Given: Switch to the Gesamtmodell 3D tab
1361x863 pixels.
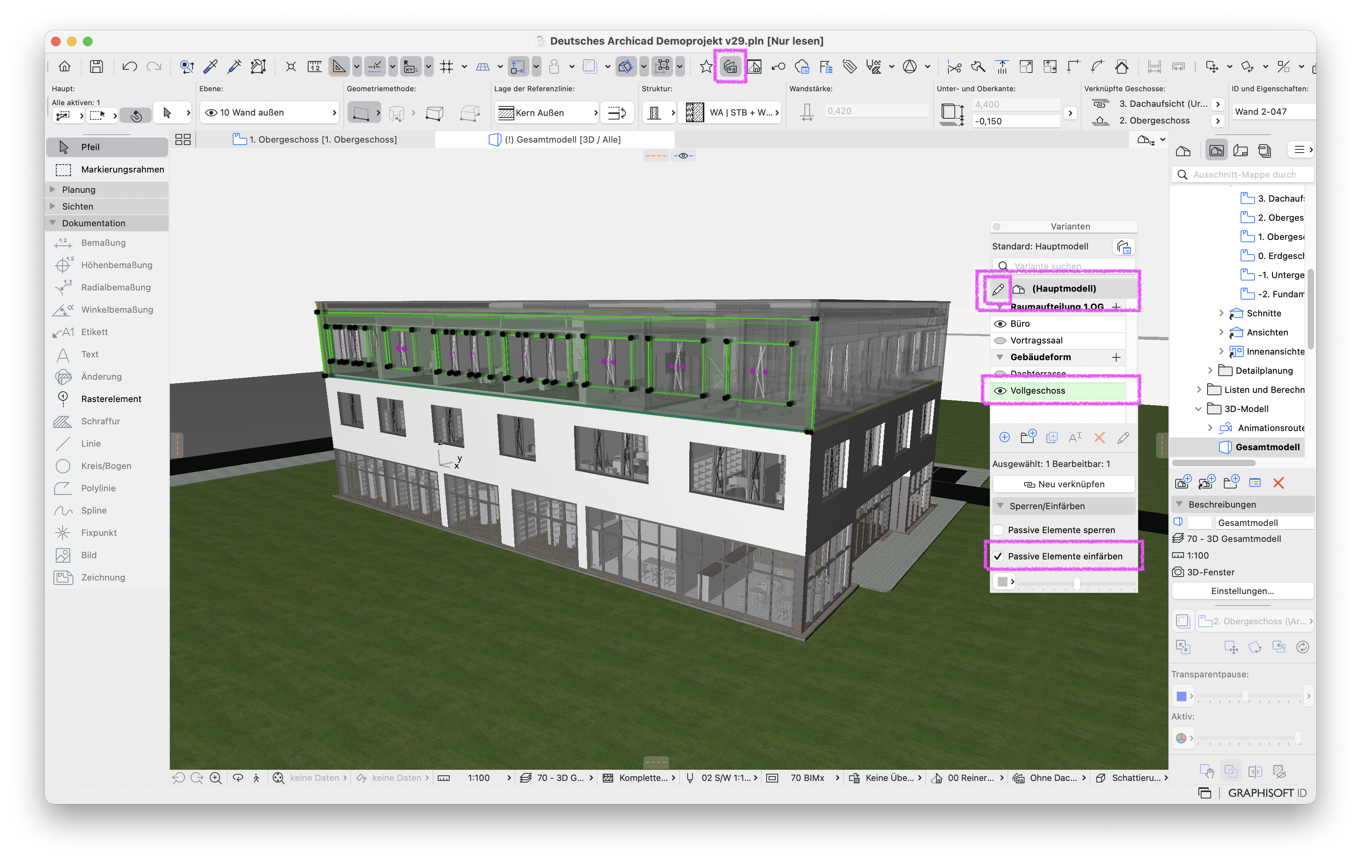Looking at the screenshot, I should click(x=555, y=139).
